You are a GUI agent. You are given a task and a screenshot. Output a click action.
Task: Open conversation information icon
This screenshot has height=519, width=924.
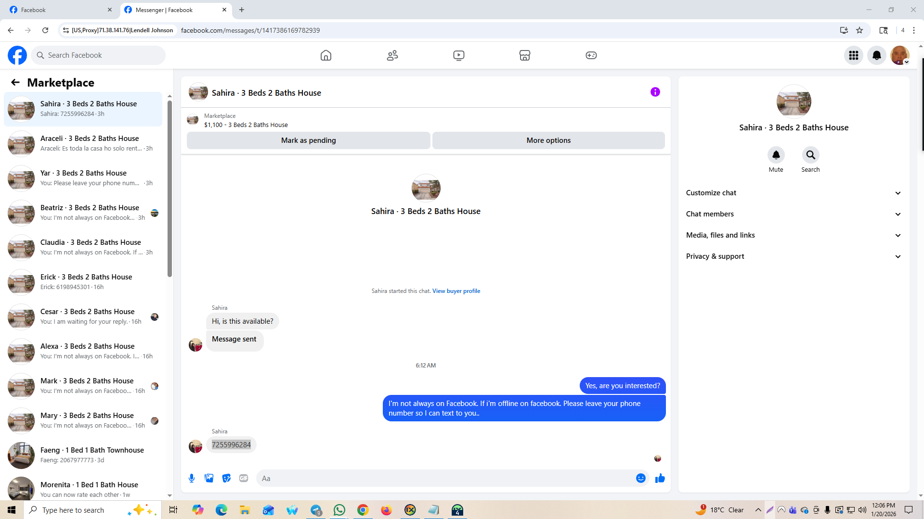pos(655,92)
